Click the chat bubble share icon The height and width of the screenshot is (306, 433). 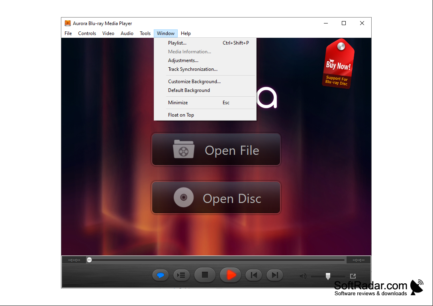(x=161, y=275)
